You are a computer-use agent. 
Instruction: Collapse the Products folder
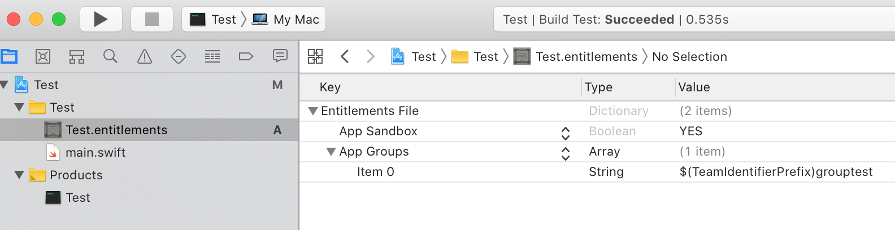click(x=19, y=175)
